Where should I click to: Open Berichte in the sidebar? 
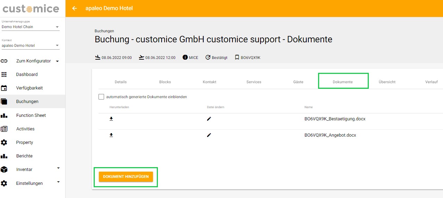coord(33,156)
